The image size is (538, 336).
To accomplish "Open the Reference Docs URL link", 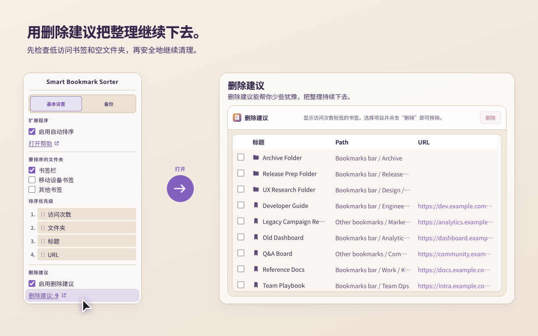I will 454,270.
